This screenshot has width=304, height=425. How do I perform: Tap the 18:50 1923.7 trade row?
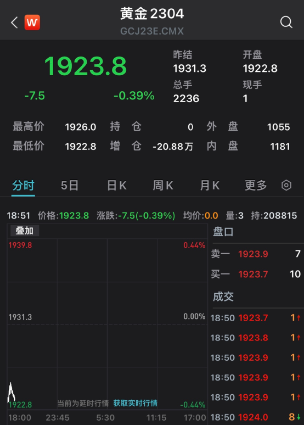click(x=256, y=318)
